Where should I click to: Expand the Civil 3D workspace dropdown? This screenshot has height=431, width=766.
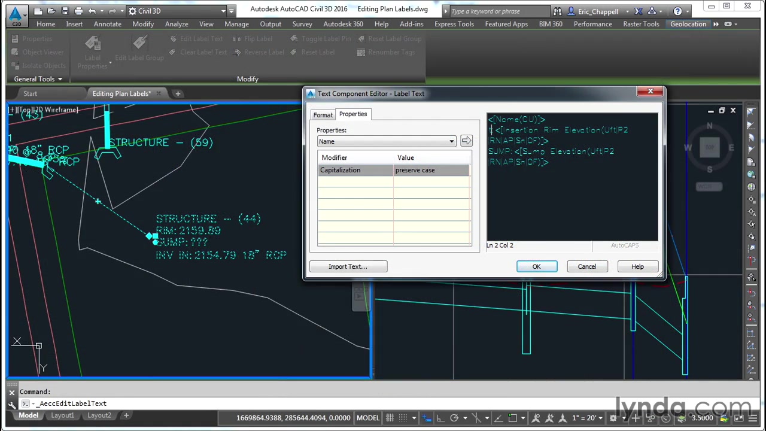point(222,10)
